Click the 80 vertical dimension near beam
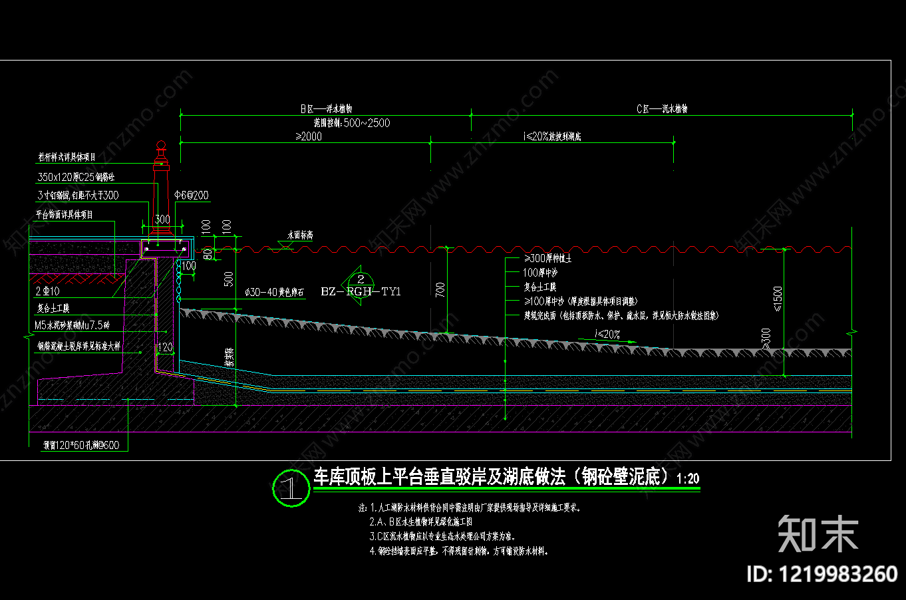 [x=208, y=253]
